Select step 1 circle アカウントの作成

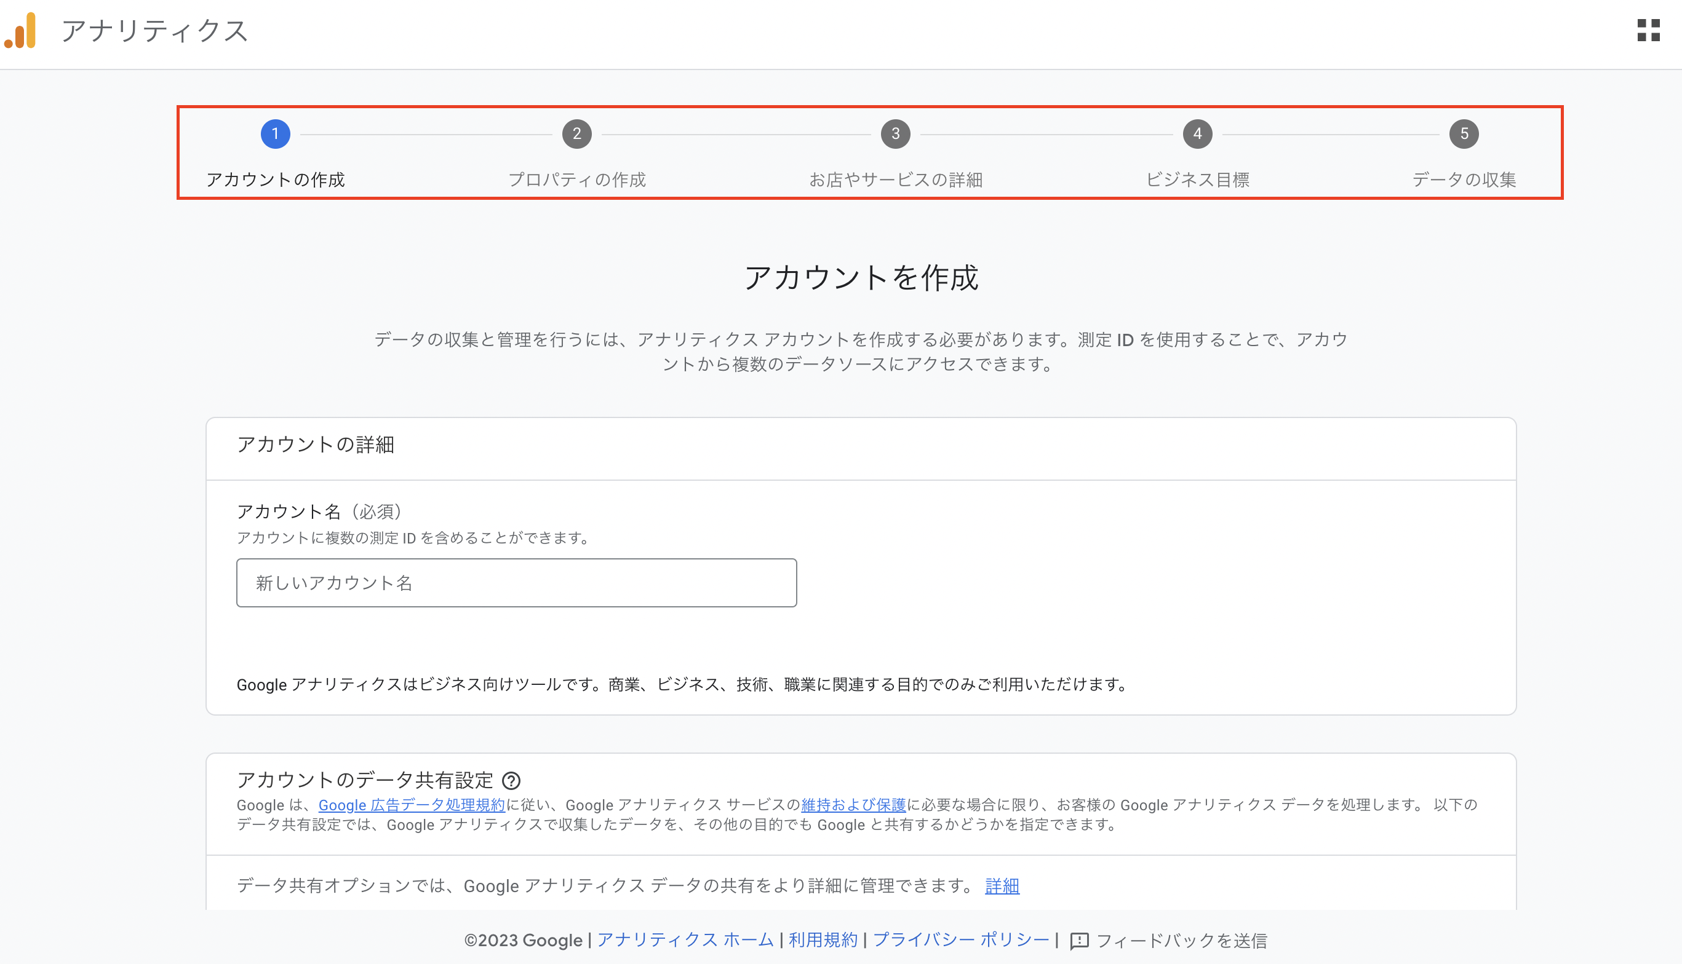pos(276,134)
